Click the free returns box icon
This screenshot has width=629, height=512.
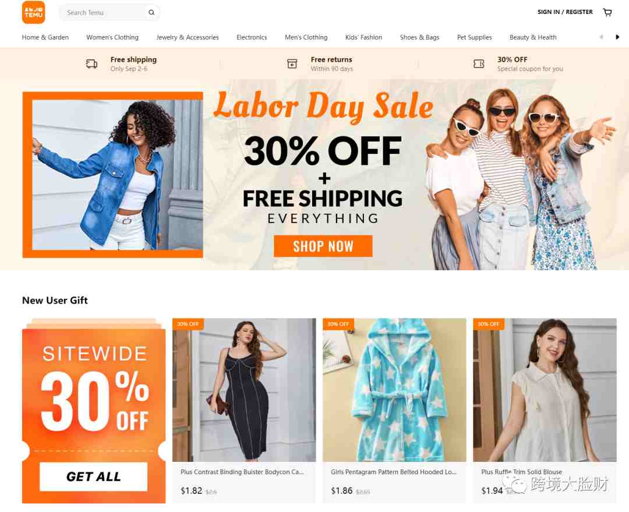coord(292,64)
